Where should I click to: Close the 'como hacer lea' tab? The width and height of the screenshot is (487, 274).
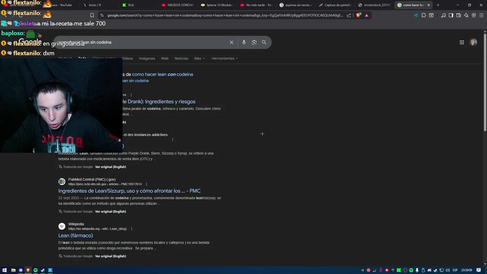[429, 5]
